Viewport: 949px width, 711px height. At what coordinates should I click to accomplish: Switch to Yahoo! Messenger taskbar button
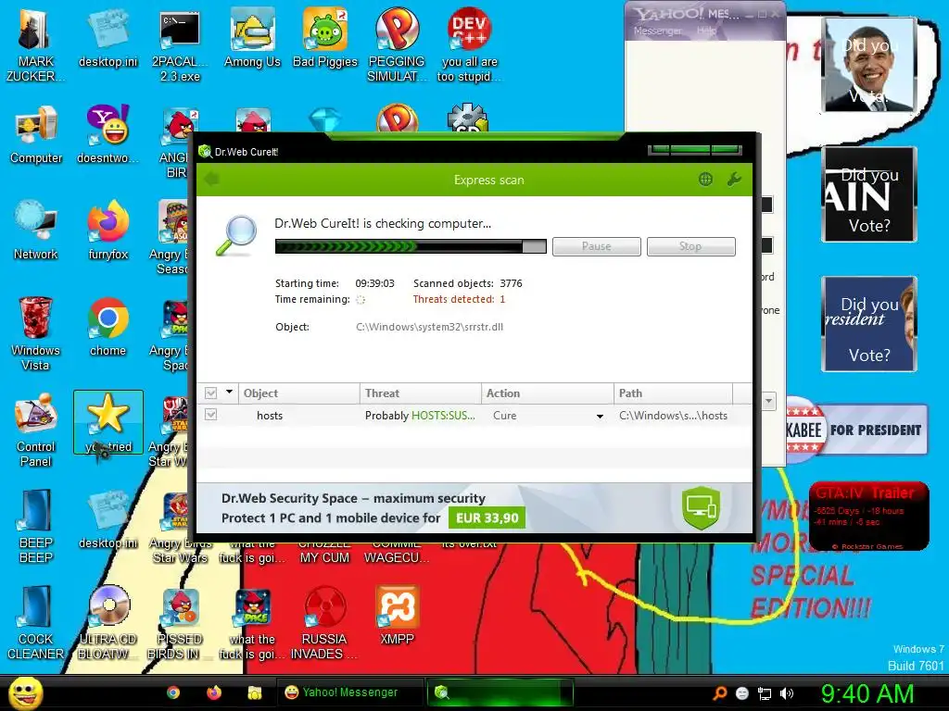[x=349, y=692]
